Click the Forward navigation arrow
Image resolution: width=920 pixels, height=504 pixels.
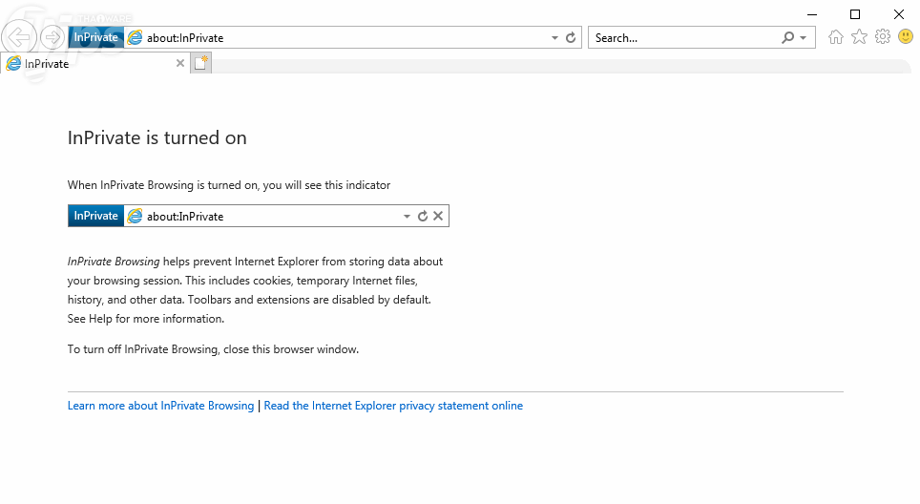point(52,37)
